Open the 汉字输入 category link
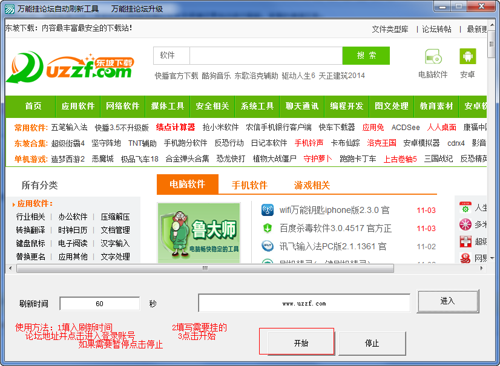The width and height of the screenshot is (500, 366). point(115,243)
